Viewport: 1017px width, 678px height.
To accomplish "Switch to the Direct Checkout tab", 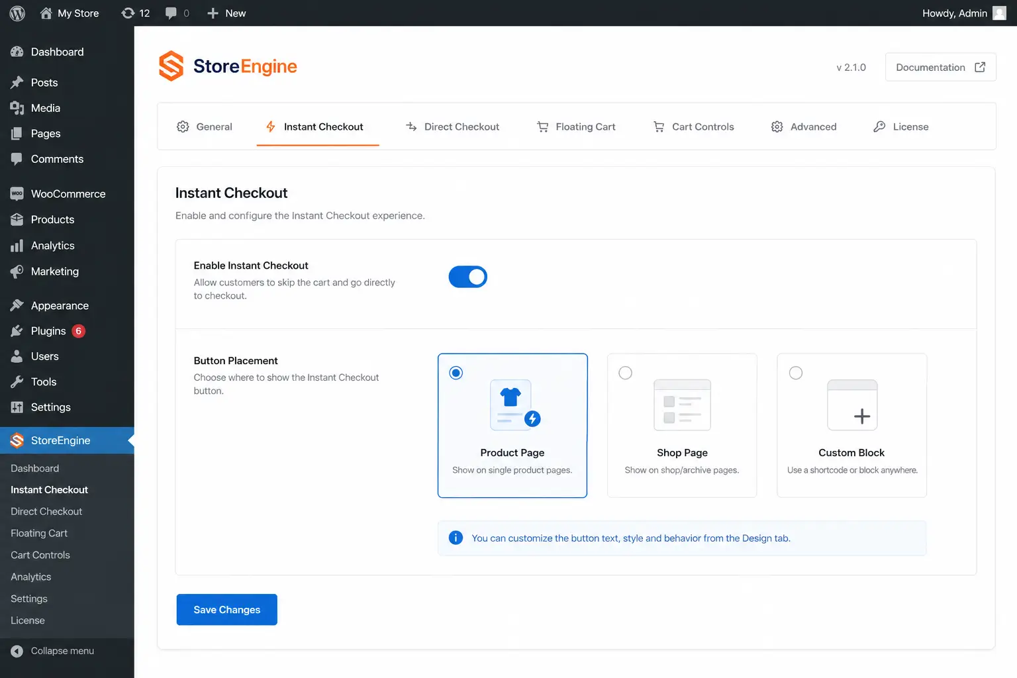I will click(452, 126).
